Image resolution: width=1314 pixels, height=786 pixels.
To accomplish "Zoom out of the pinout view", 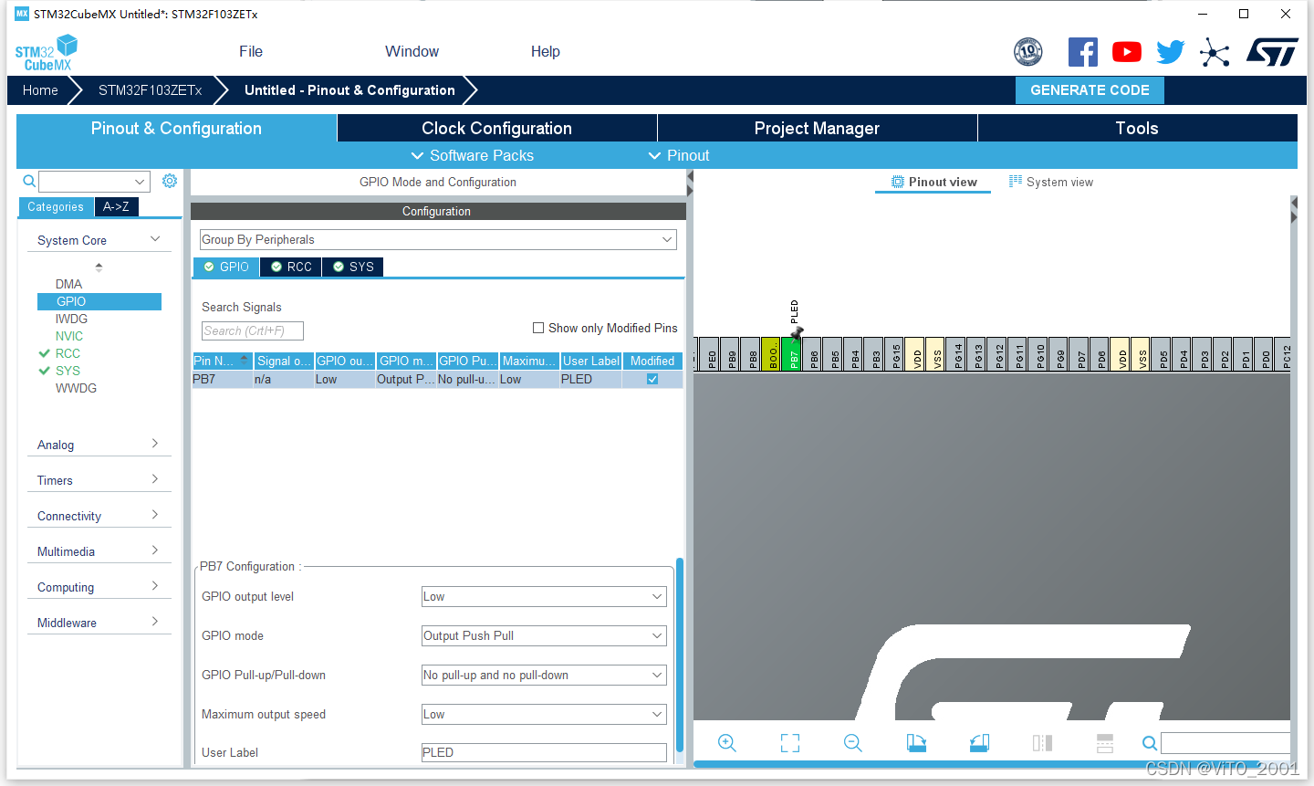I will click(x=853, y=743).
